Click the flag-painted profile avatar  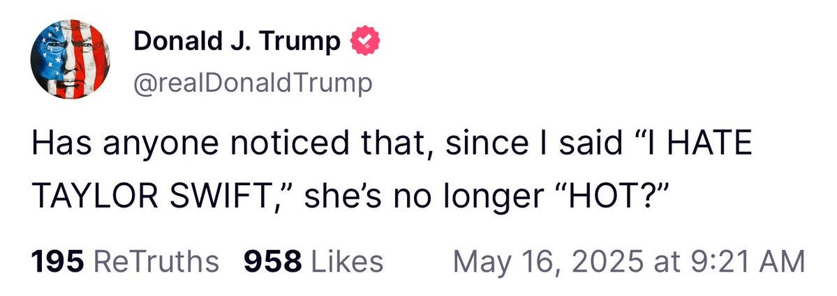pyautogui.click(x=69, y=60)
